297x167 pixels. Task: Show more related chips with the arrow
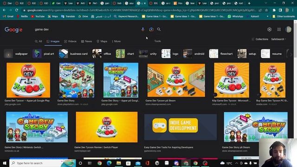291,54
